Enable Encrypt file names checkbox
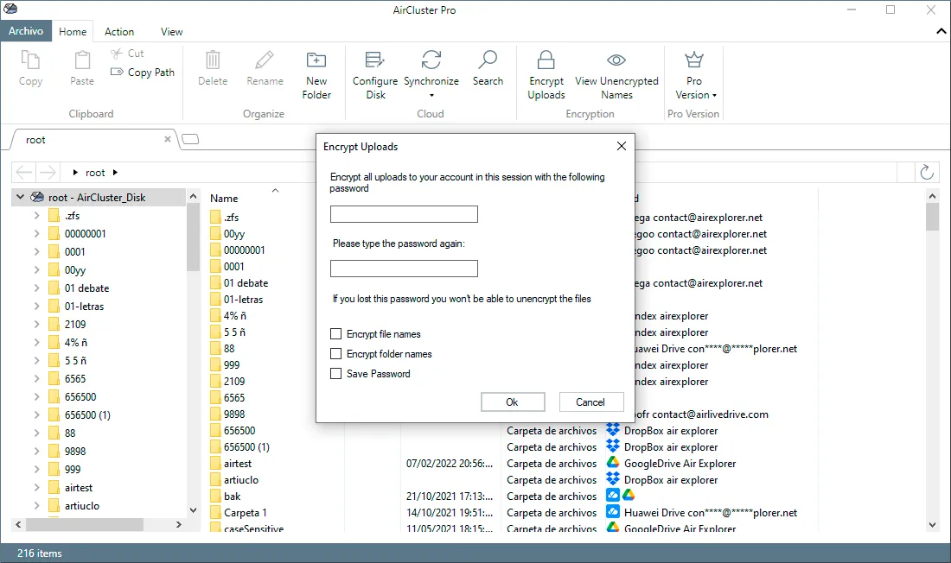The width and height of the screenshot is (951, 563). coord(335,334)
